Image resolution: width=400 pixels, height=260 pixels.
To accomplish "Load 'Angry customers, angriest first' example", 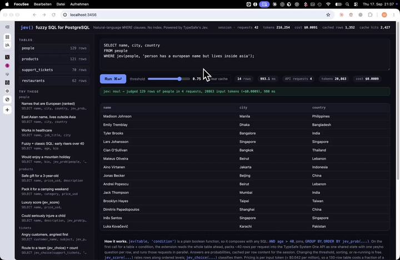I will click(x=54, y=237).
